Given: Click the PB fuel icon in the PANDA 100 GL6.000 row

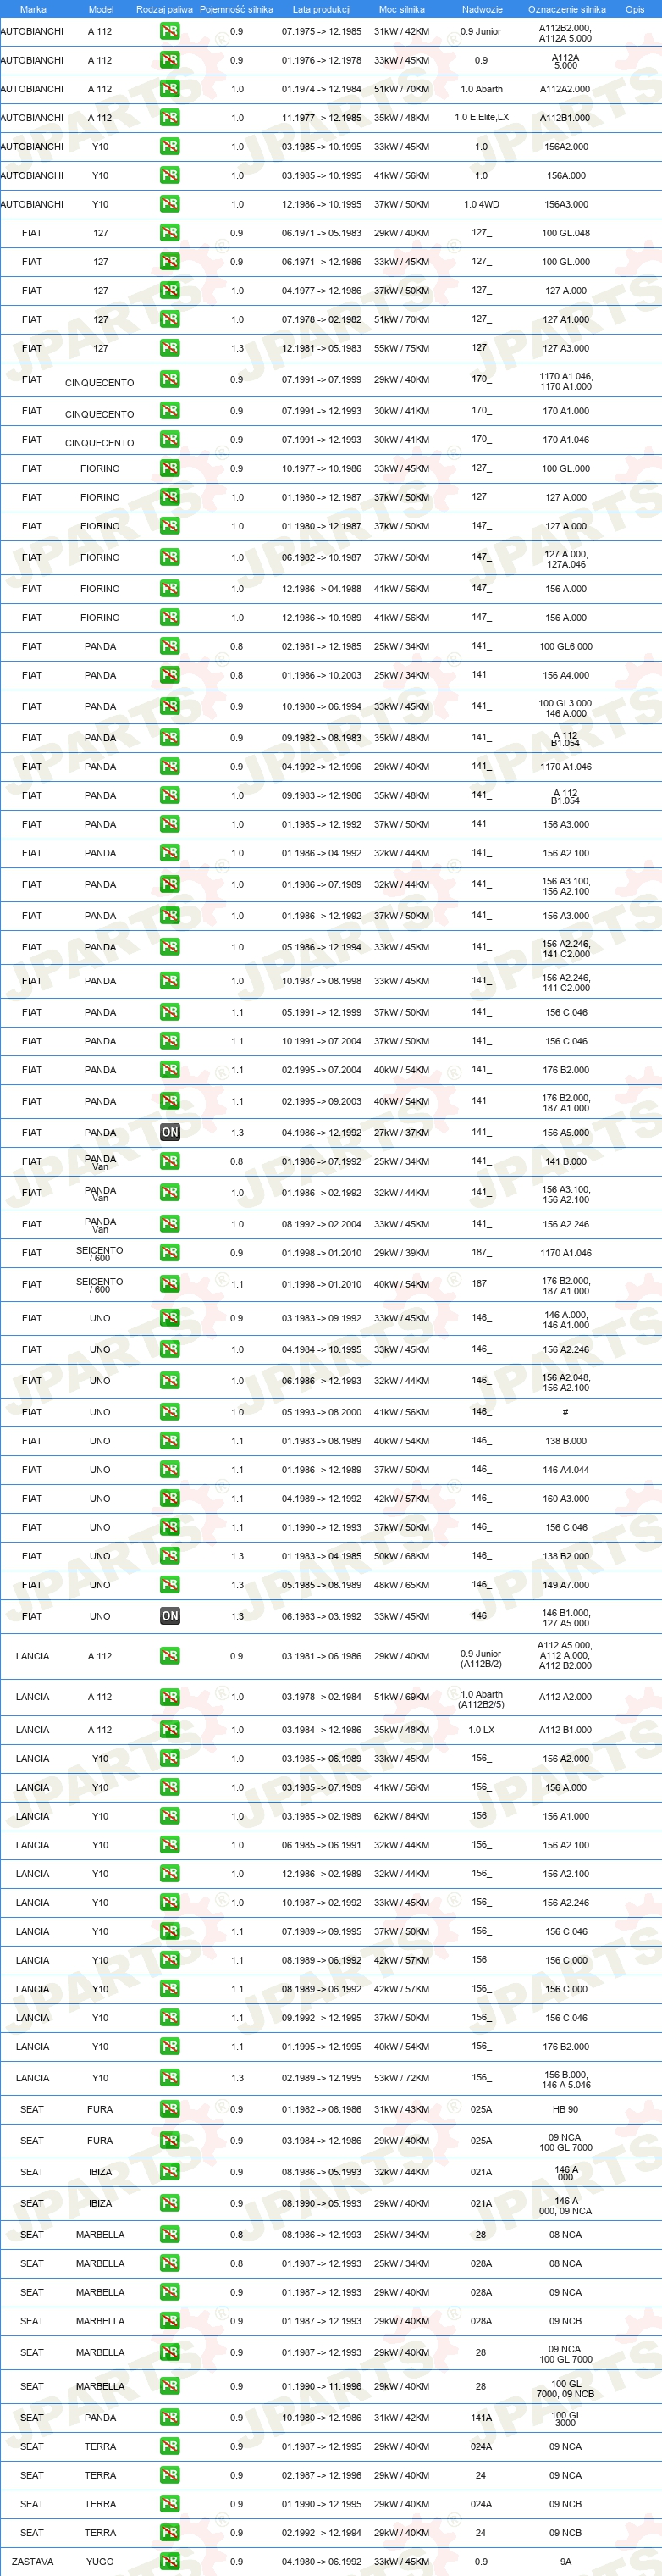Looking at the screenshot, I should tap(170, 646).
